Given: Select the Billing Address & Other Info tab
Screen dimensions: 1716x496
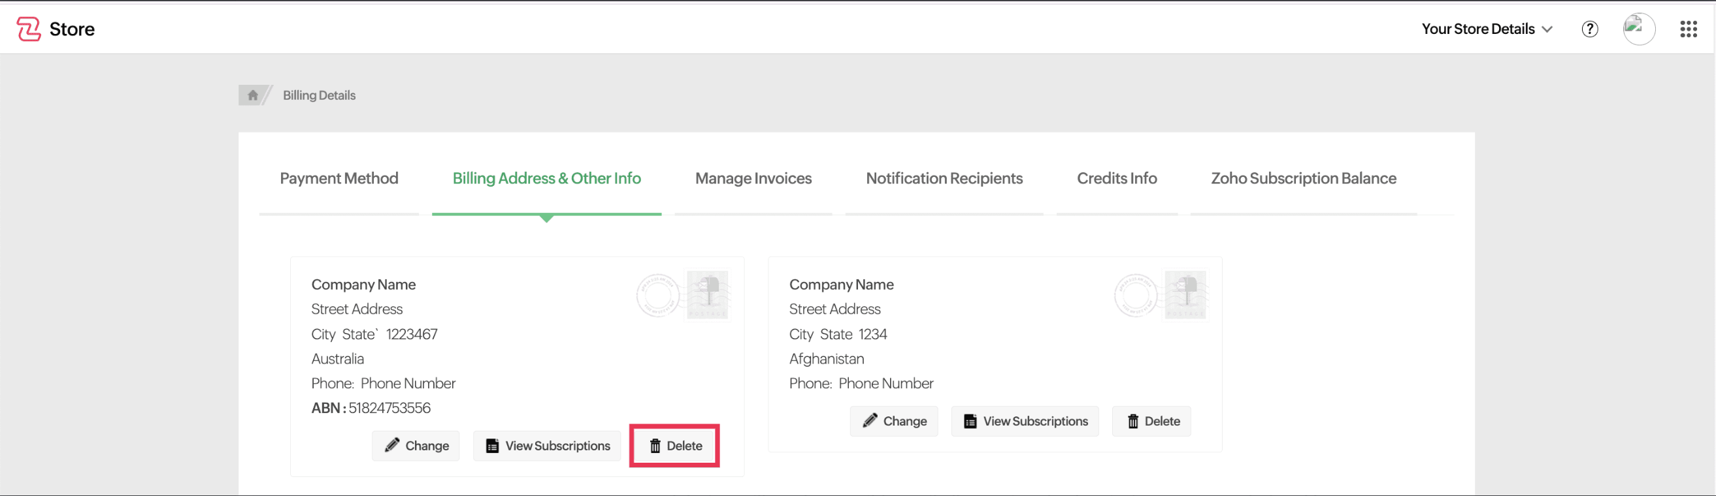Looking at the screenshot, I should coord(546,178).
